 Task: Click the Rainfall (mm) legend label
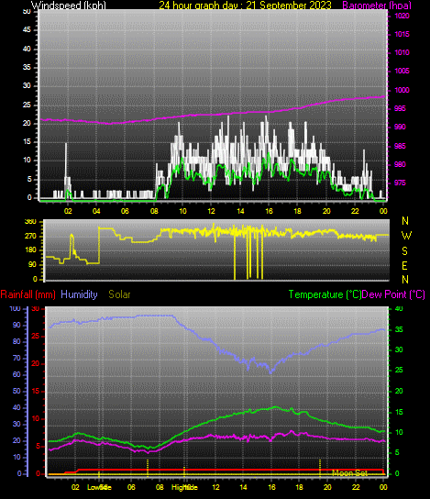point(28,294)
